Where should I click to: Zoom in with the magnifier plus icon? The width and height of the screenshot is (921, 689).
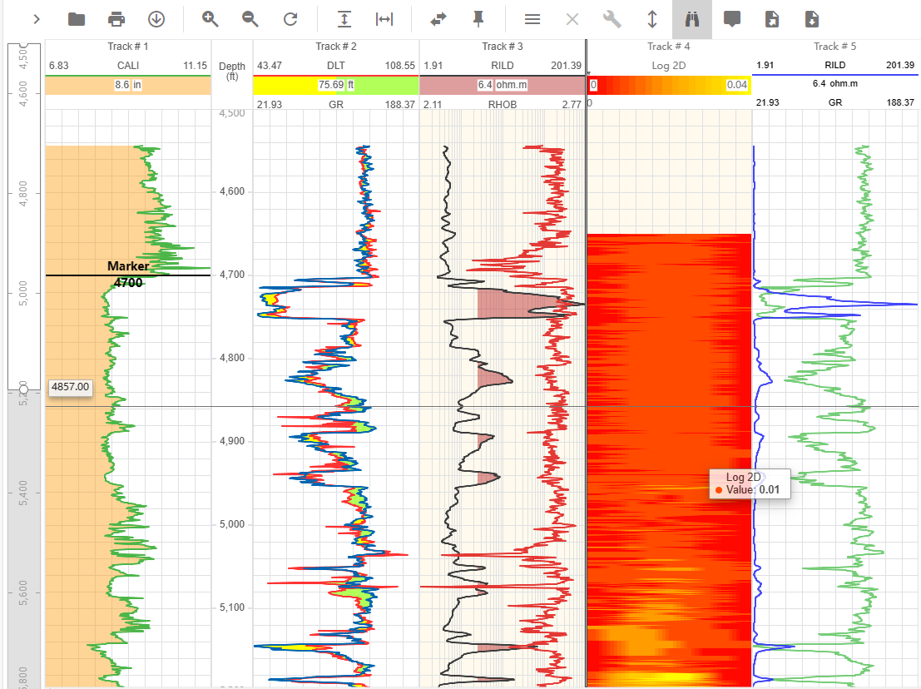210,19
